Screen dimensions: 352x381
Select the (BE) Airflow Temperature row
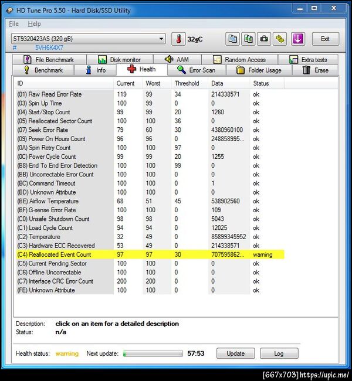[x=150, y=201]
